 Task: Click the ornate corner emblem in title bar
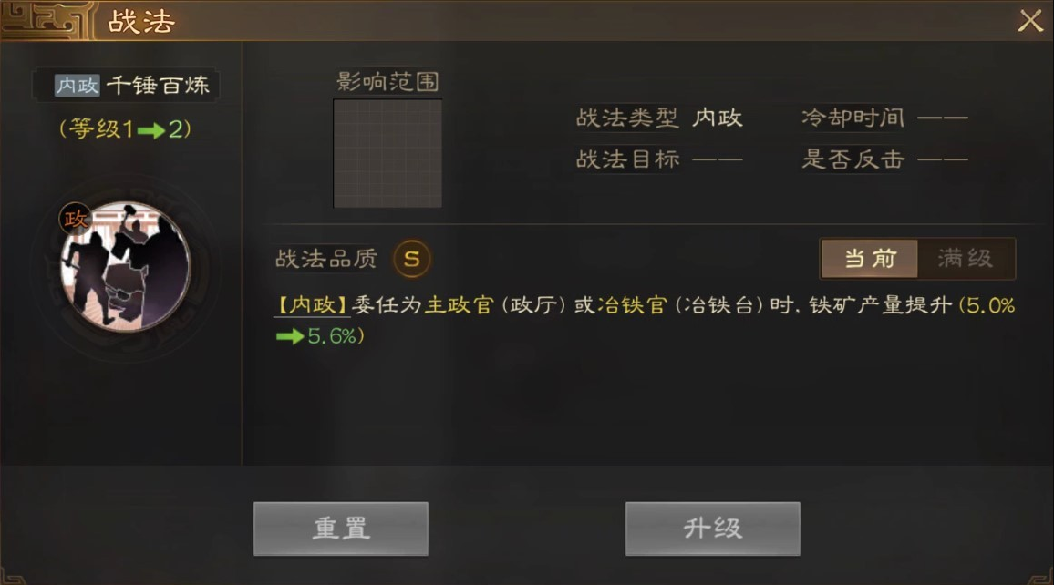pos(46,21)
